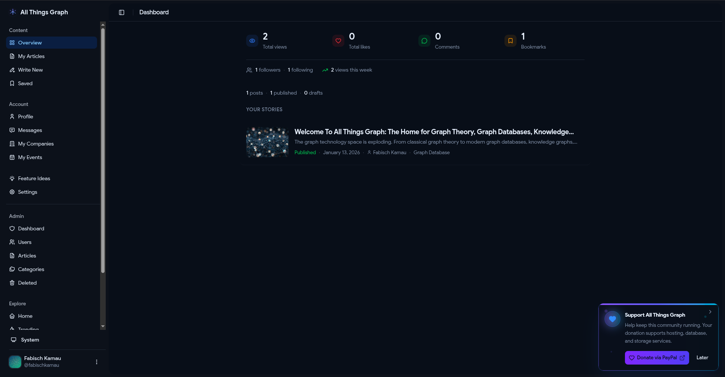Click the Messages chat icon
725x377 pixels.
[12, 130]
